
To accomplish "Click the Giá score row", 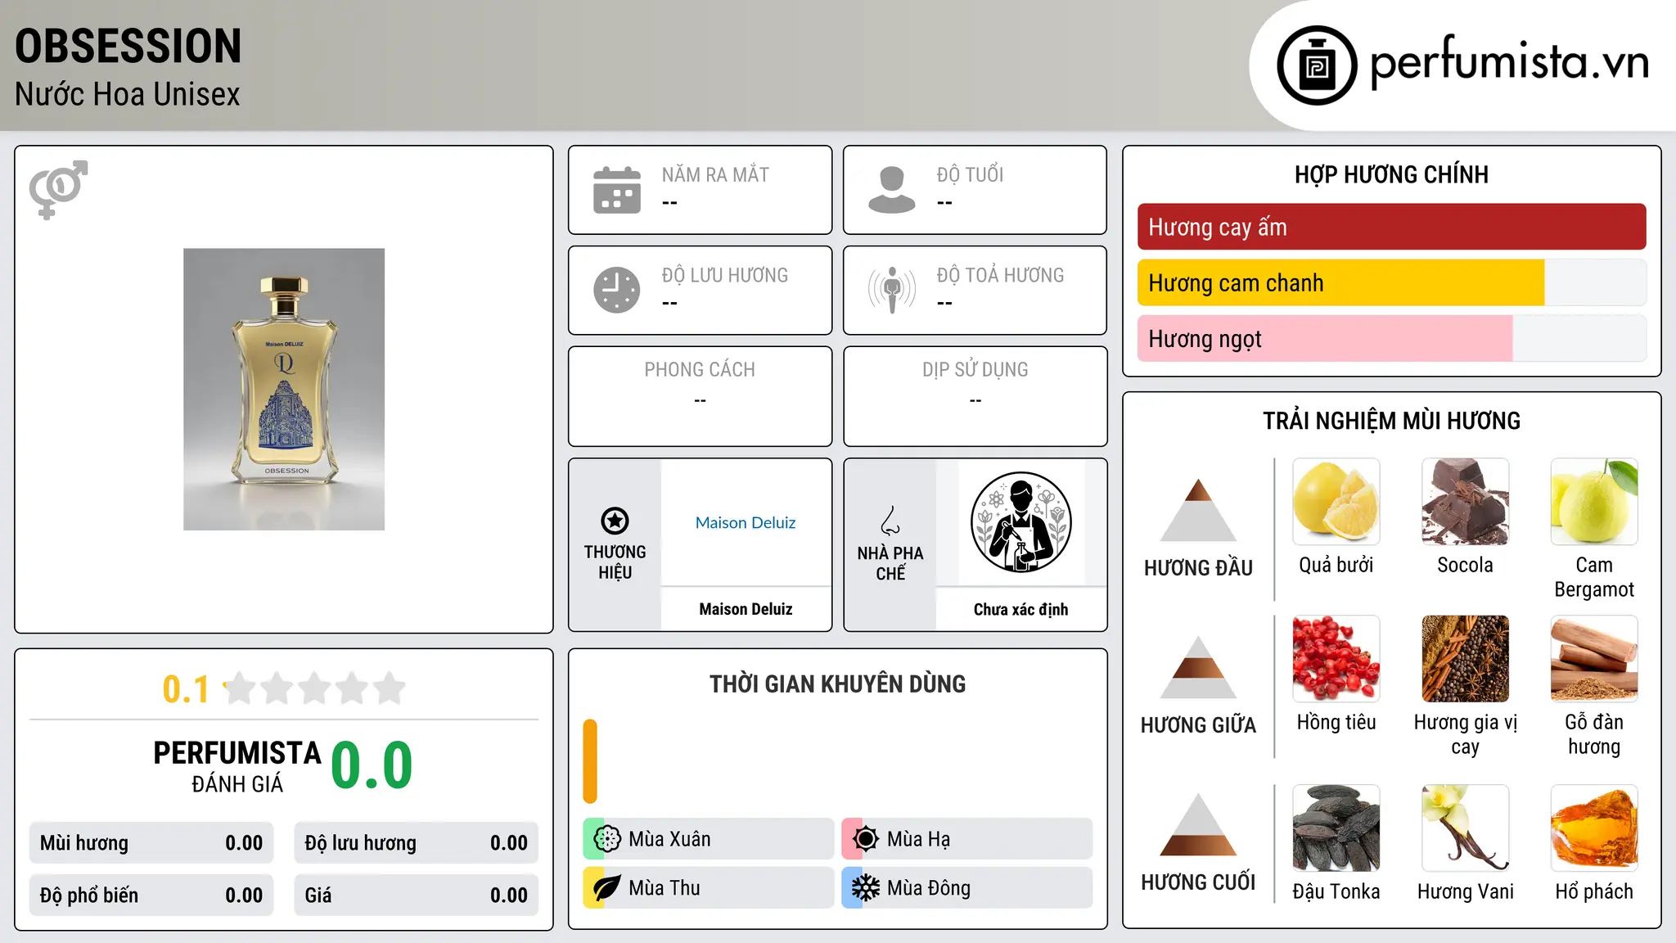I will point(416,896).
